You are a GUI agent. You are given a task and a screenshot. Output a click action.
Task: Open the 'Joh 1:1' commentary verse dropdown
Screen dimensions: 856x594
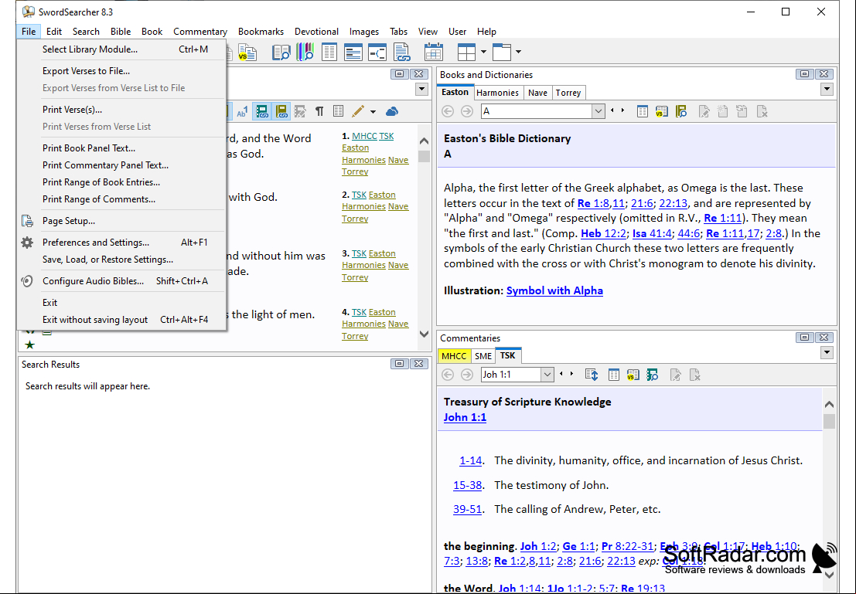[547, 375]
